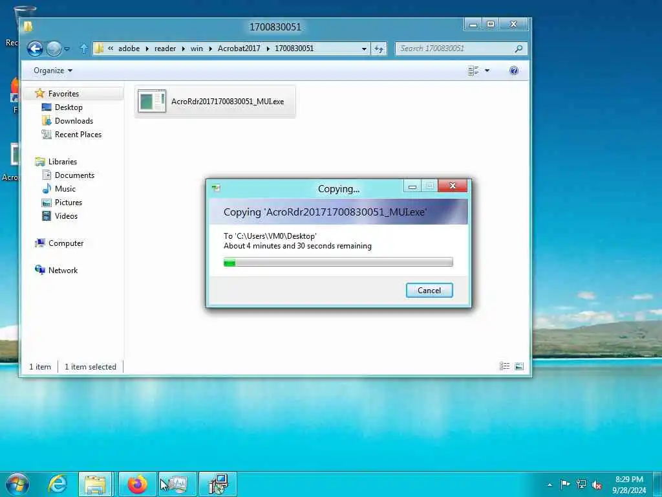Select 'adobe' in the breadcrumb path
The width and height of the screenshot is (662, 497).
129,48
